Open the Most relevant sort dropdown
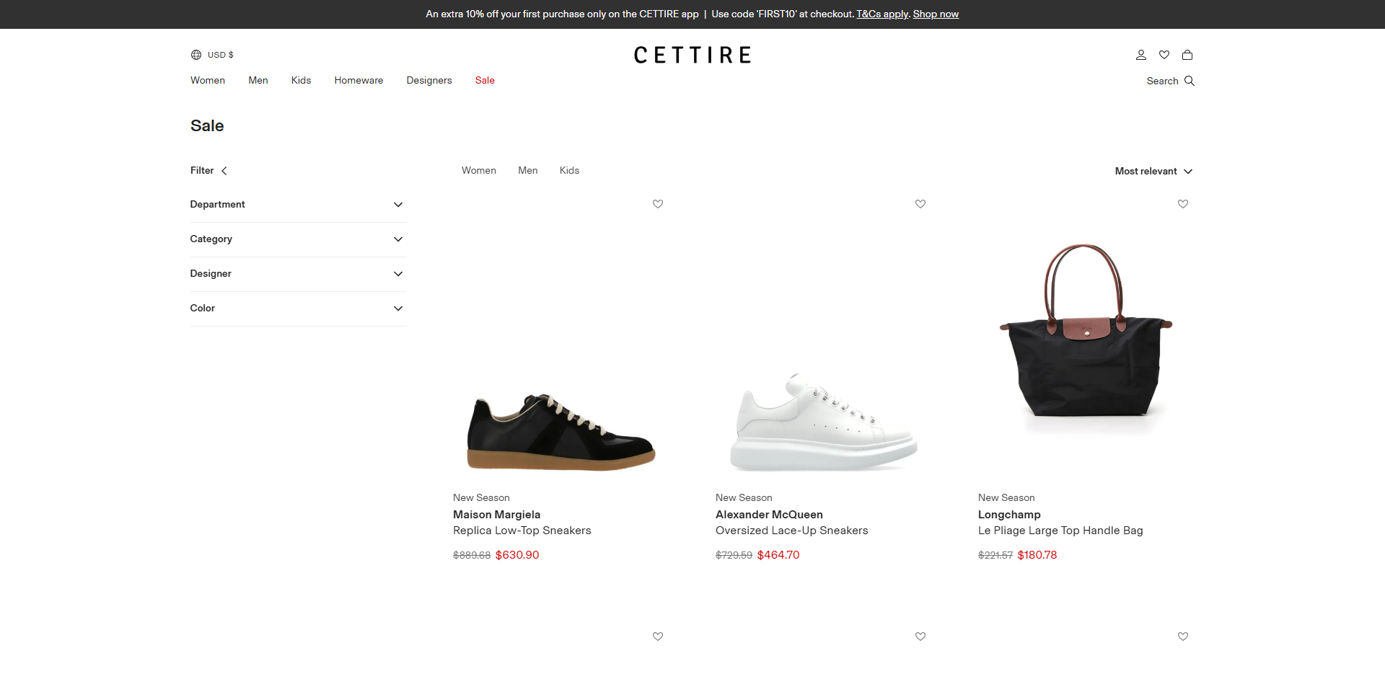The width and height of the screenshot is (1385, 687). (1153, 172)
